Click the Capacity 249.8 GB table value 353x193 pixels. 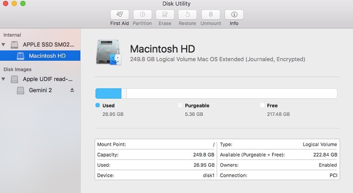203,155
